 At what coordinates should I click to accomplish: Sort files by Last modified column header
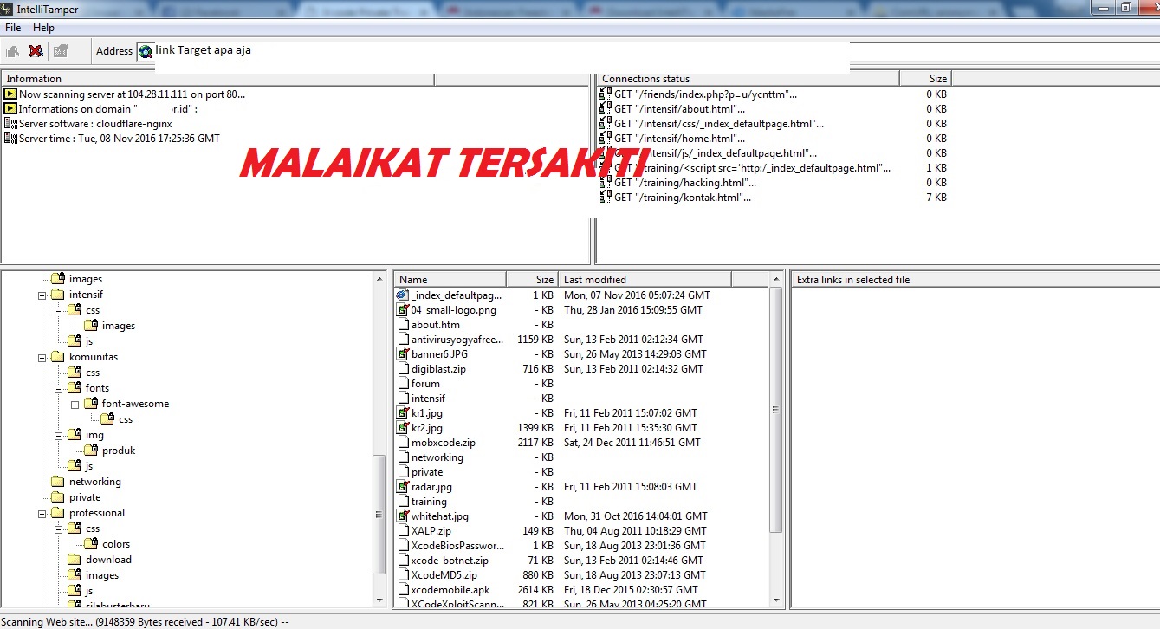coord(645,279)
